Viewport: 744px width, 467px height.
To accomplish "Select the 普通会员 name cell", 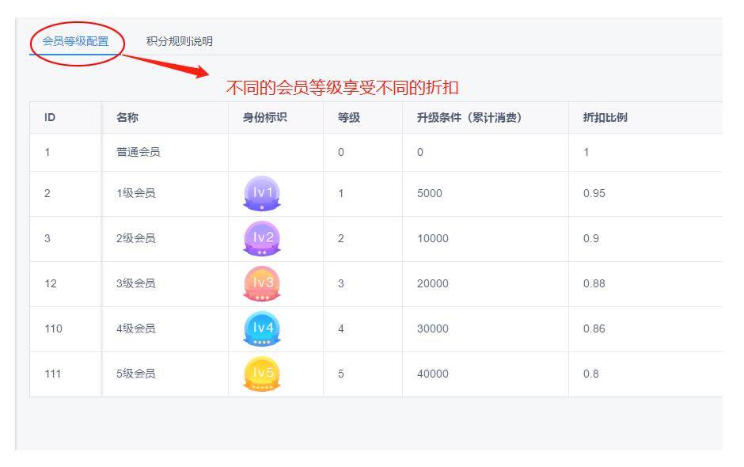I will pos(139,152).
